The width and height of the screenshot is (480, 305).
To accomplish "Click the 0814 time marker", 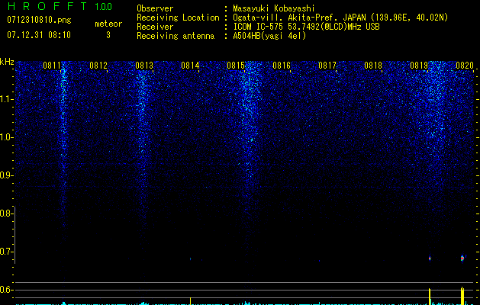I will coord(190,66).
